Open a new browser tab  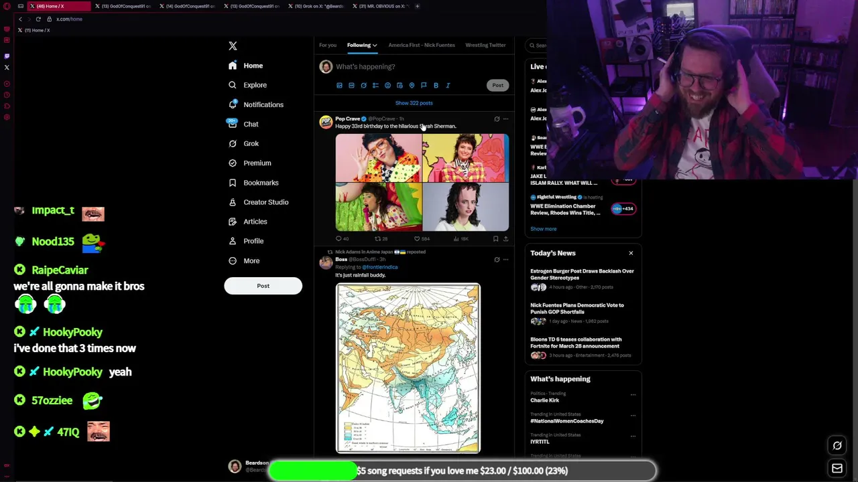tap(417, 6)
